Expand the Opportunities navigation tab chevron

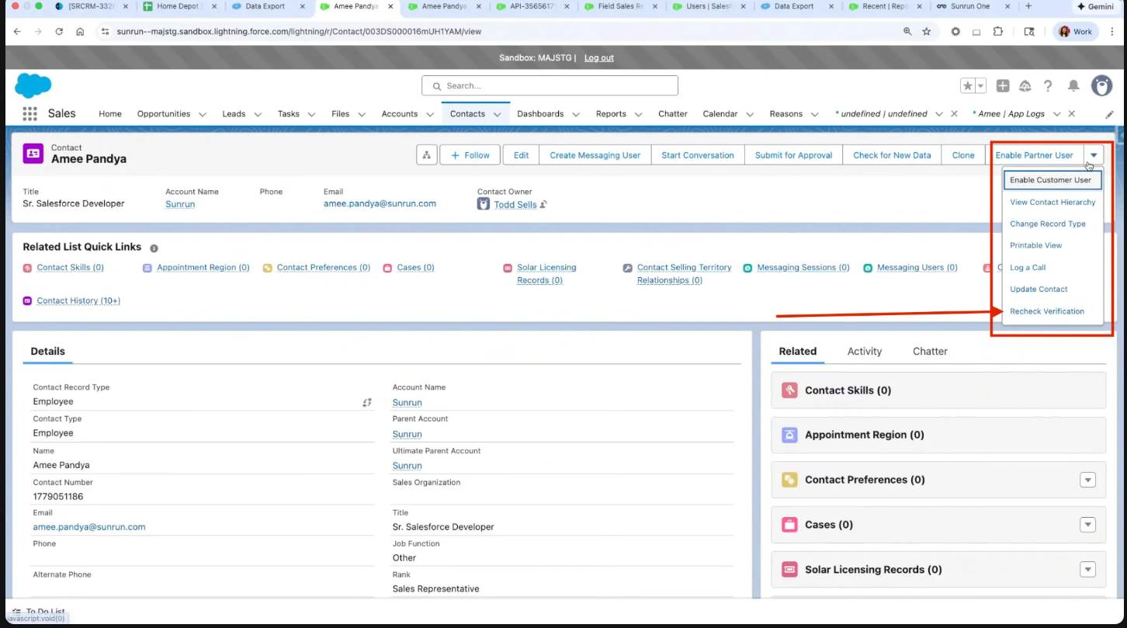tap(203, 114)
